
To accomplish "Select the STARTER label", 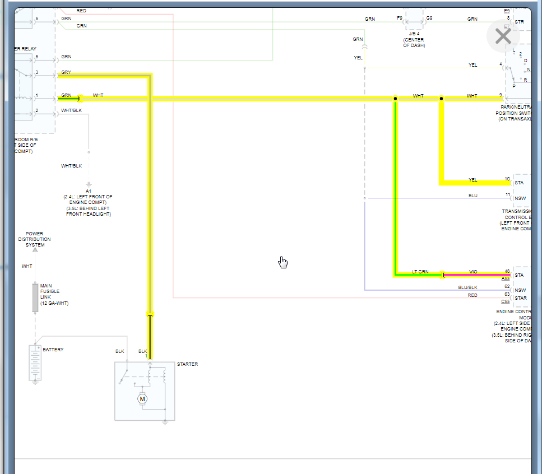I will pyautogui.click(x=187, y=364).
